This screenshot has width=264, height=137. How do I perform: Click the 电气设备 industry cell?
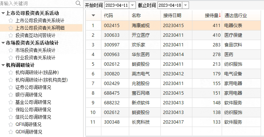(241, 74)
